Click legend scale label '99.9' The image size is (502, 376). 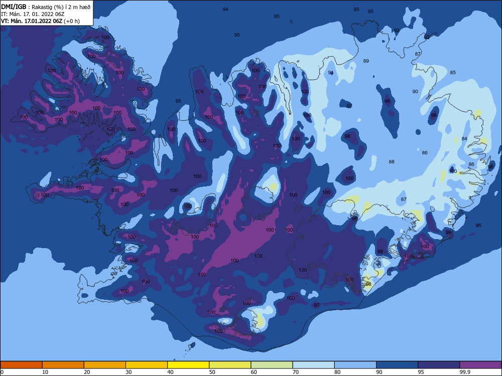pos(464,372)
